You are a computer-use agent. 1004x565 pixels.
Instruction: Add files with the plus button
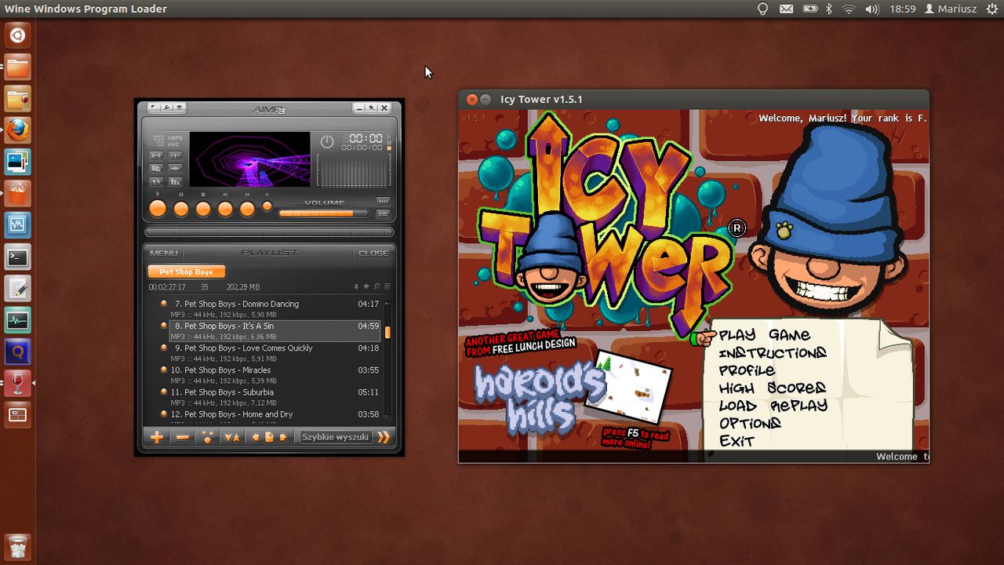tap(157, 437)
